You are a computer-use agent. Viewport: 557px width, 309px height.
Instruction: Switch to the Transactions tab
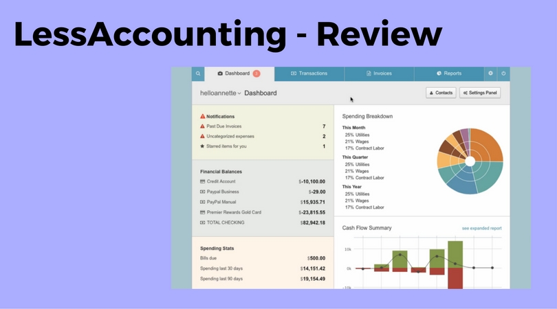pos(309,73)
